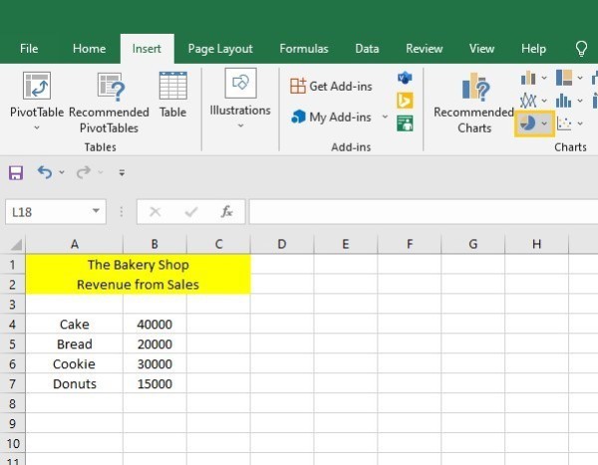Image resolution: width=598 pixels, height=465 pixels.
Task: Select the 'Donuts' cell
Action: 75,383
